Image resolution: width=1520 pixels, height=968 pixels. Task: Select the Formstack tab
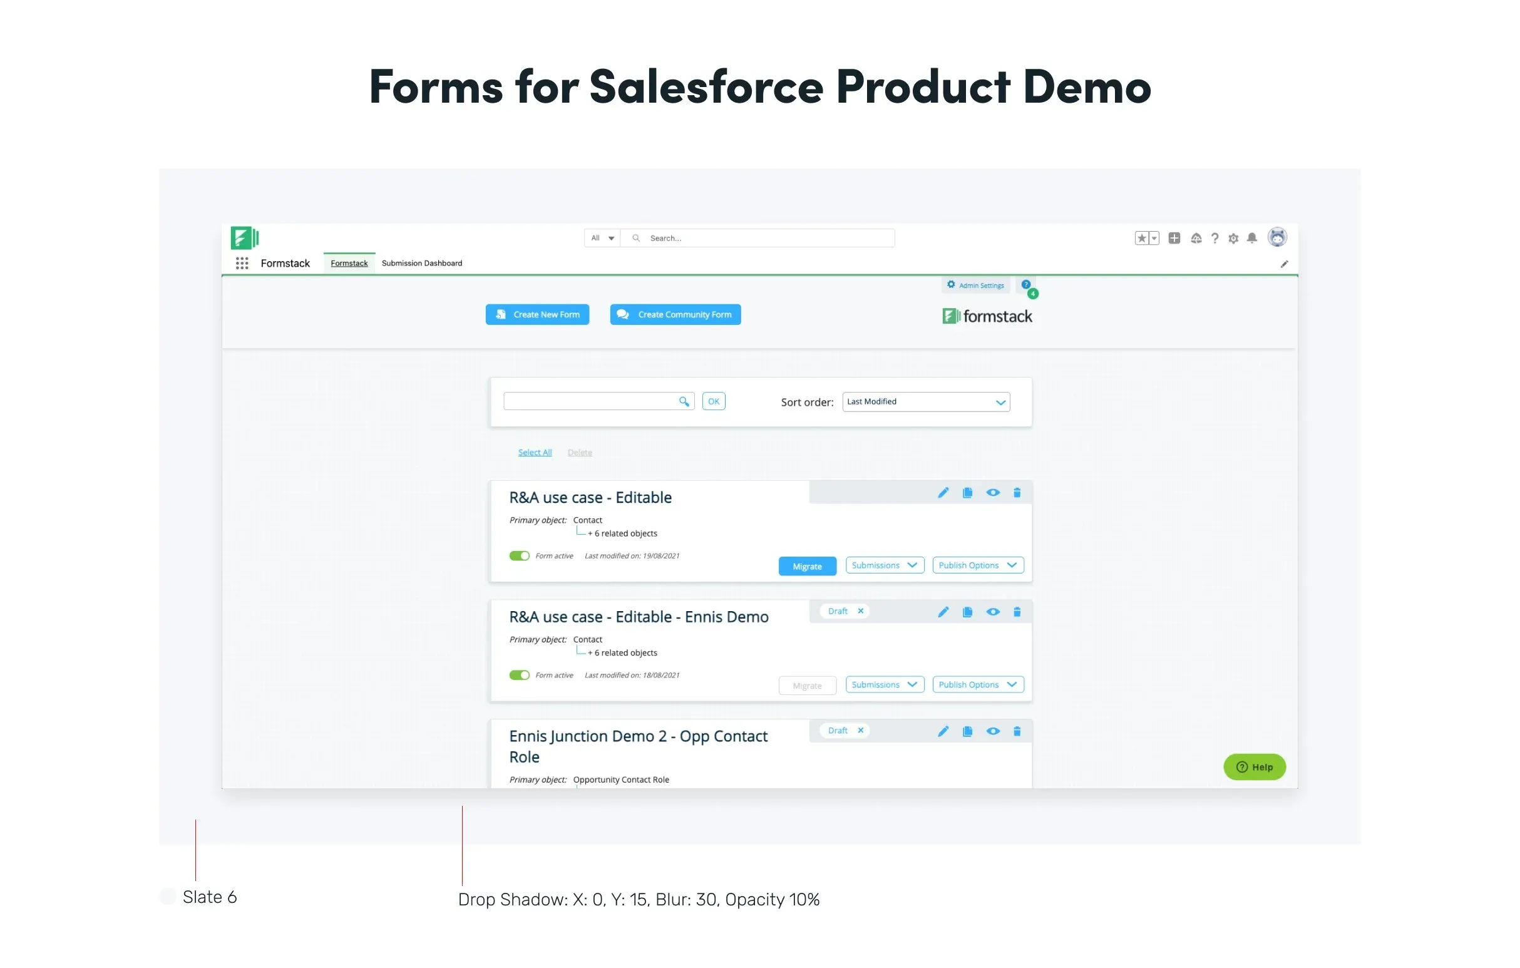click(x=349, y=264)
